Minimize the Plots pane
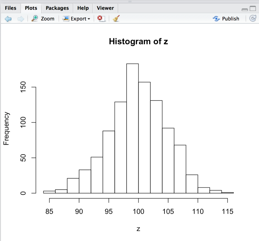 point(245,10)
